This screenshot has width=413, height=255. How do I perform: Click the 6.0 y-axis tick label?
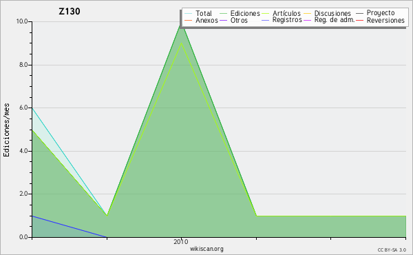tap(23, 108)
